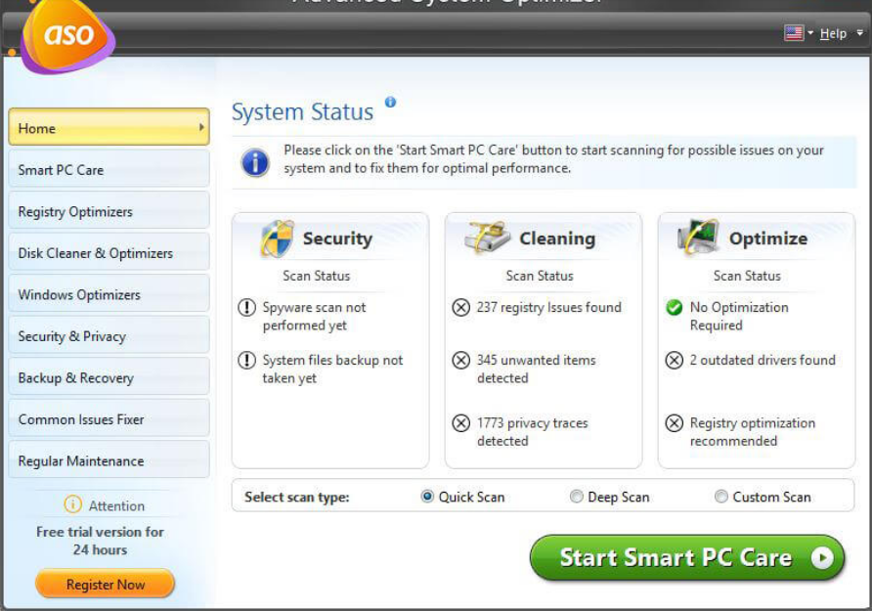The image size is (872, 611).
Task: Open Disk Cleaner & Optimizers
Action: coord(109,252)
